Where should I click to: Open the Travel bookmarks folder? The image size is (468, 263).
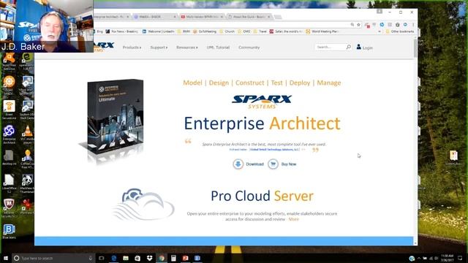click(x=260, y=31)
